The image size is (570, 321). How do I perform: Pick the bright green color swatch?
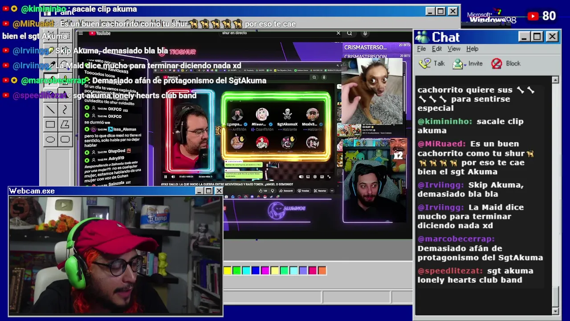(x=237, y=270)
